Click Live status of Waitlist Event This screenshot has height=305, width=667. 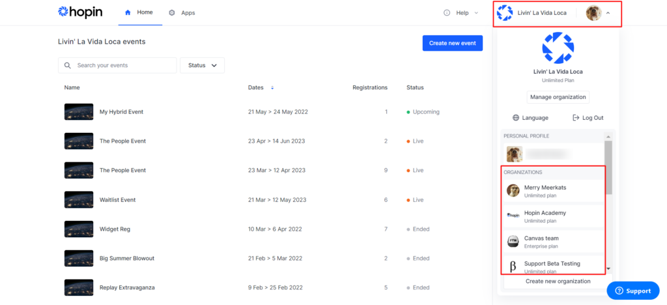point(415,199)
